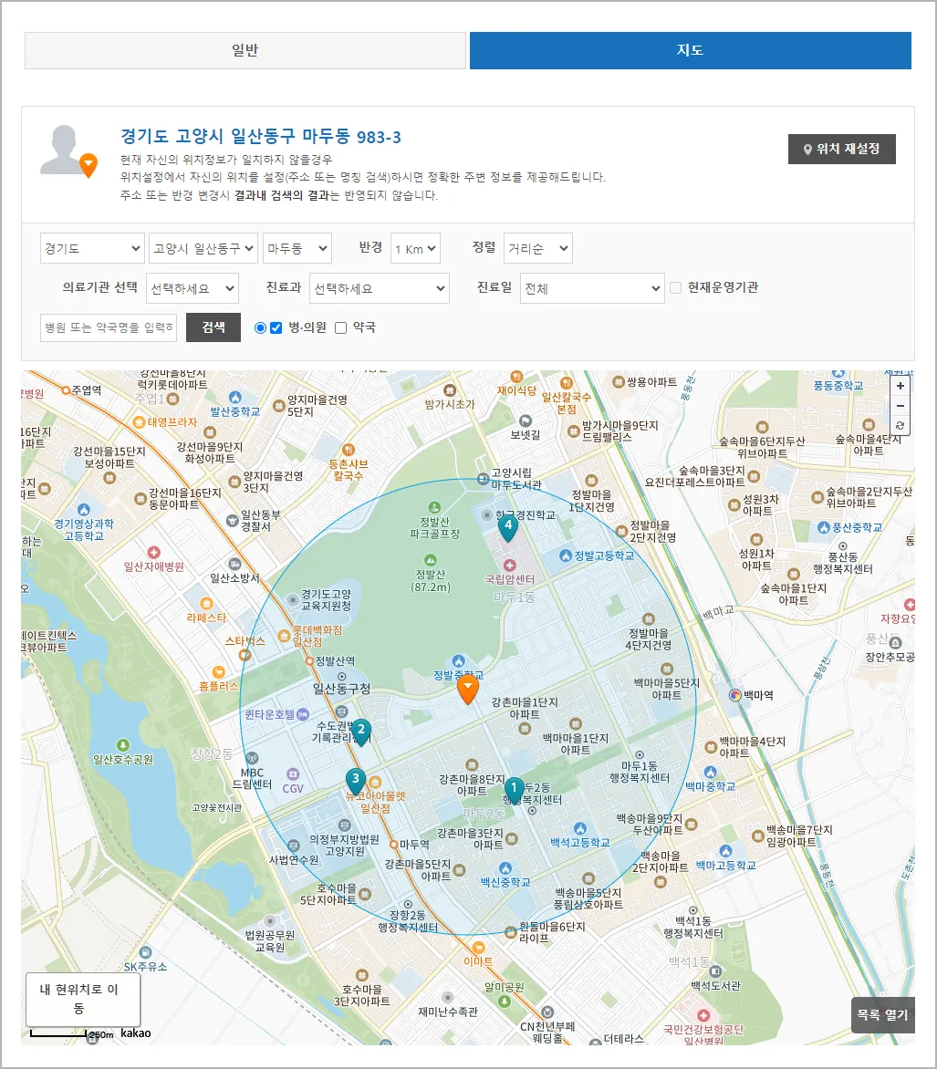Select map marker number 2 near 수도권병 기록관리

[x=359, y=730]
